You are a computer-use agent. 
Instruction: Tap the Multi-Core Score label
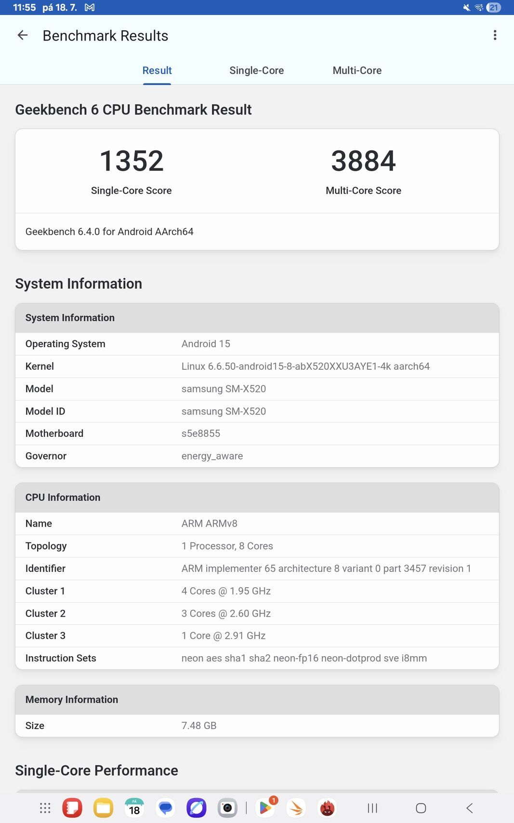point(364,190)
